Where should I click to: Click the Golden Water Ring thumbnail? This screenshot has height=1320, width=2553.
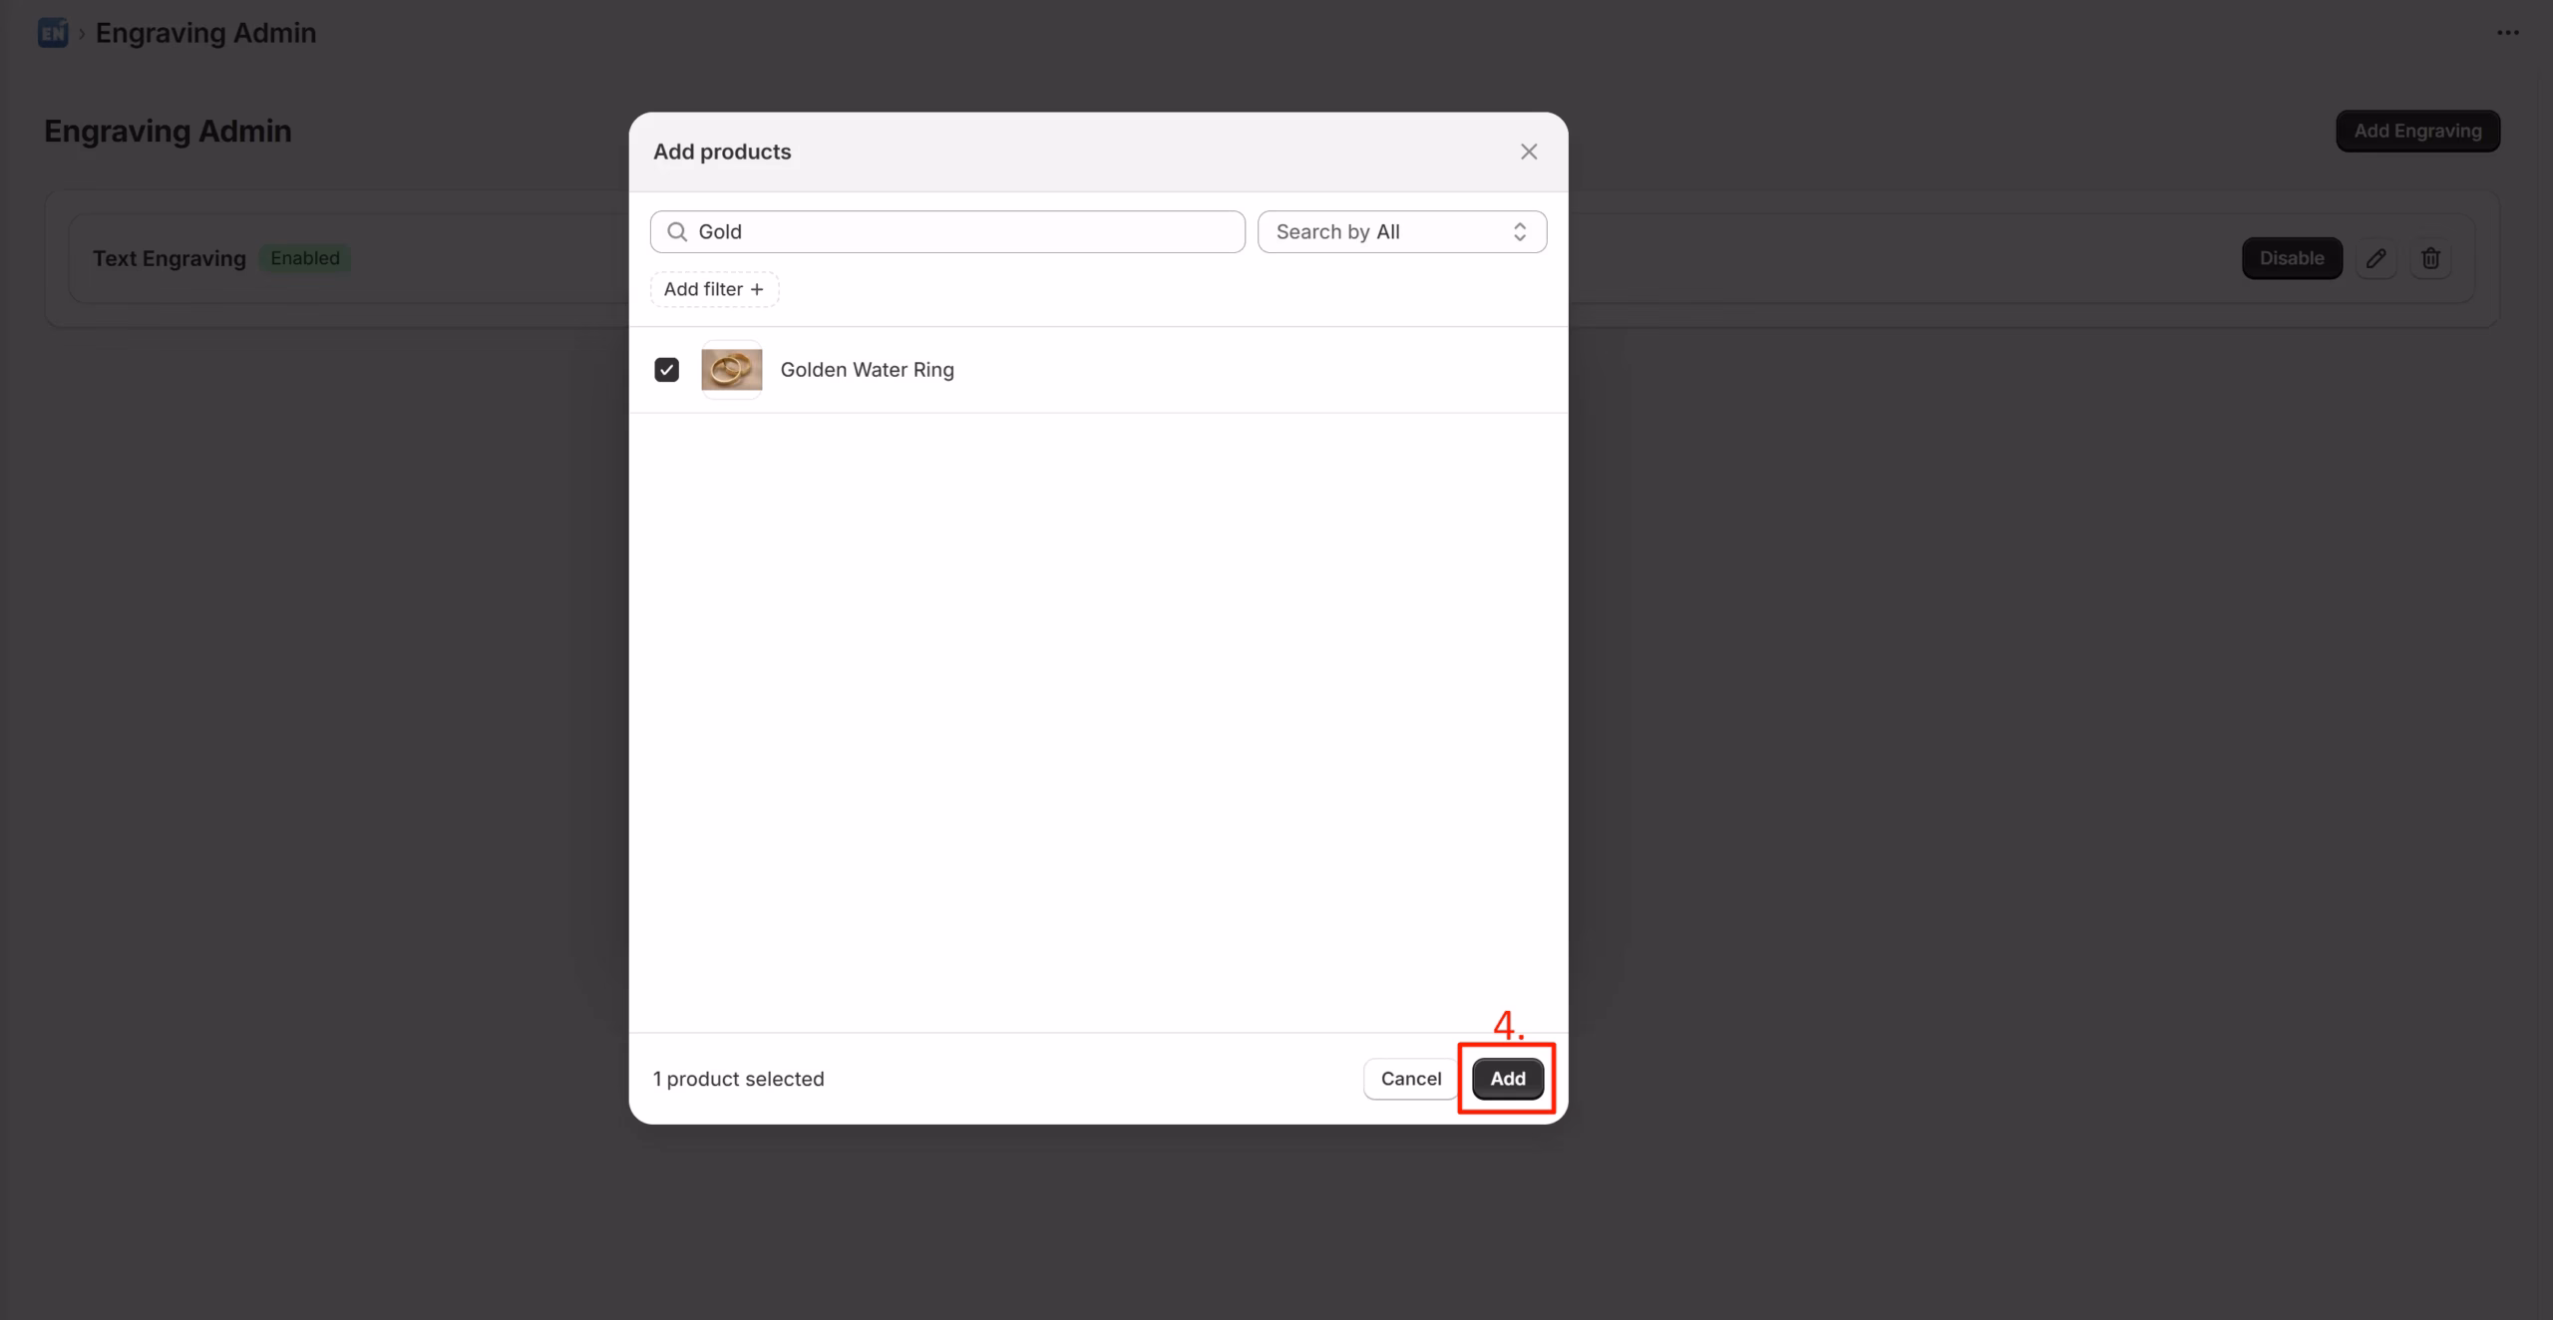click(731, 370)
